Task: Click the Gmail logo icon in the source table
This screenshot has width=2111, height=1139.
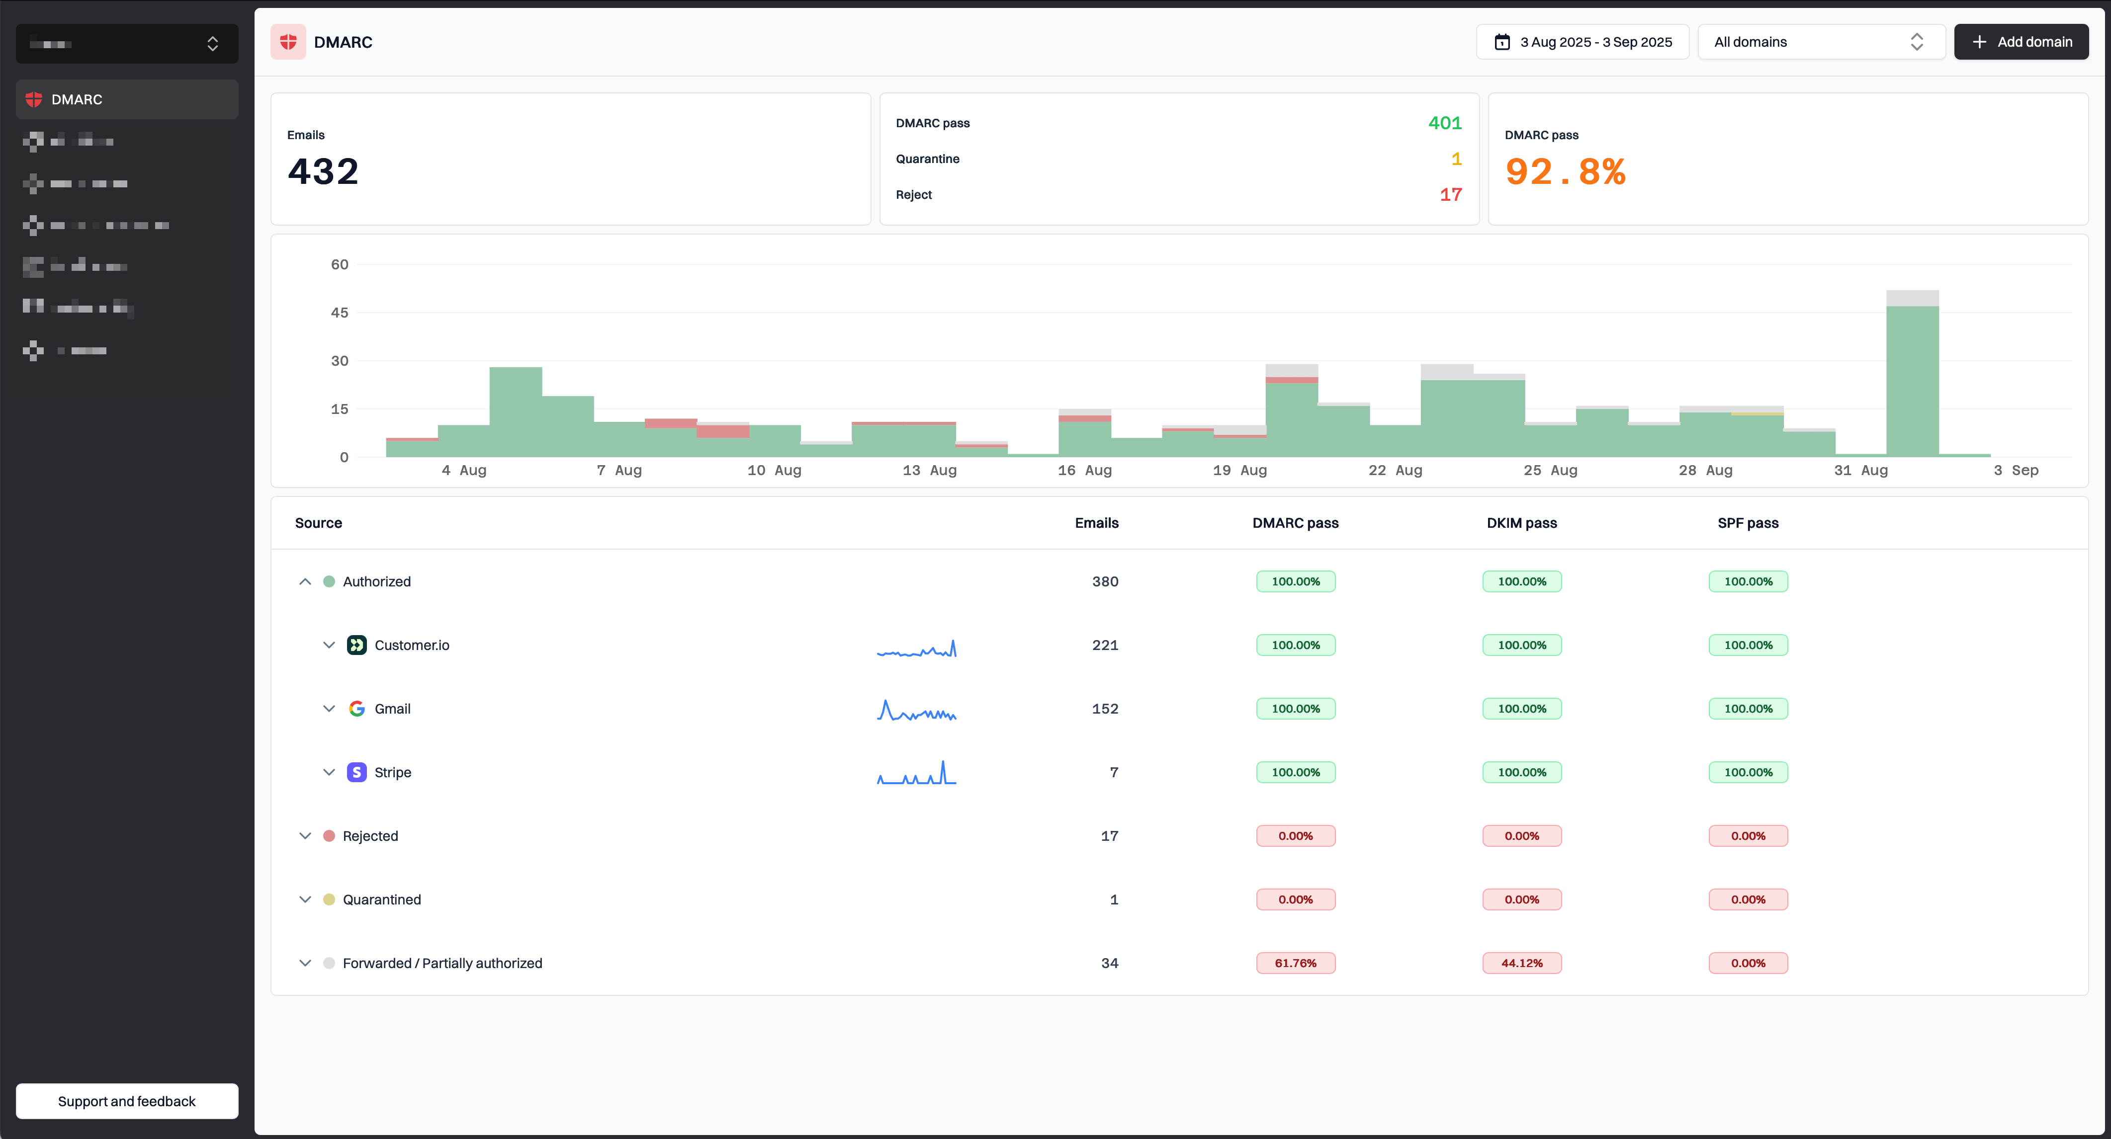Action: tap(357, 708)
